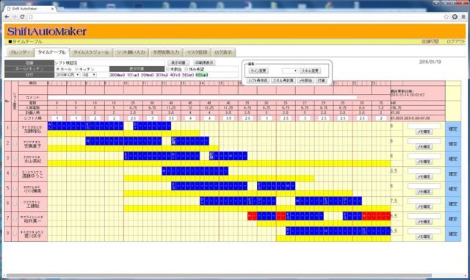This screenshot has height=280, width=470.
Task: Click the round extension icon beside the star
Action: click(x=455, y=17)
